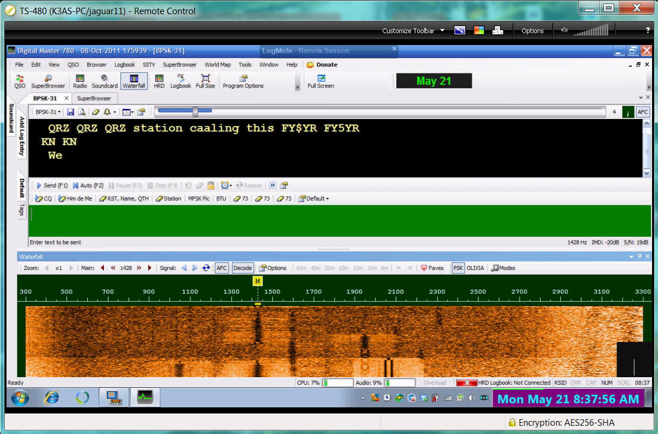Screen dimensions: 658x434
Task: Insert the RST, Name, QTH macro
Action: [x=124, y=198]
